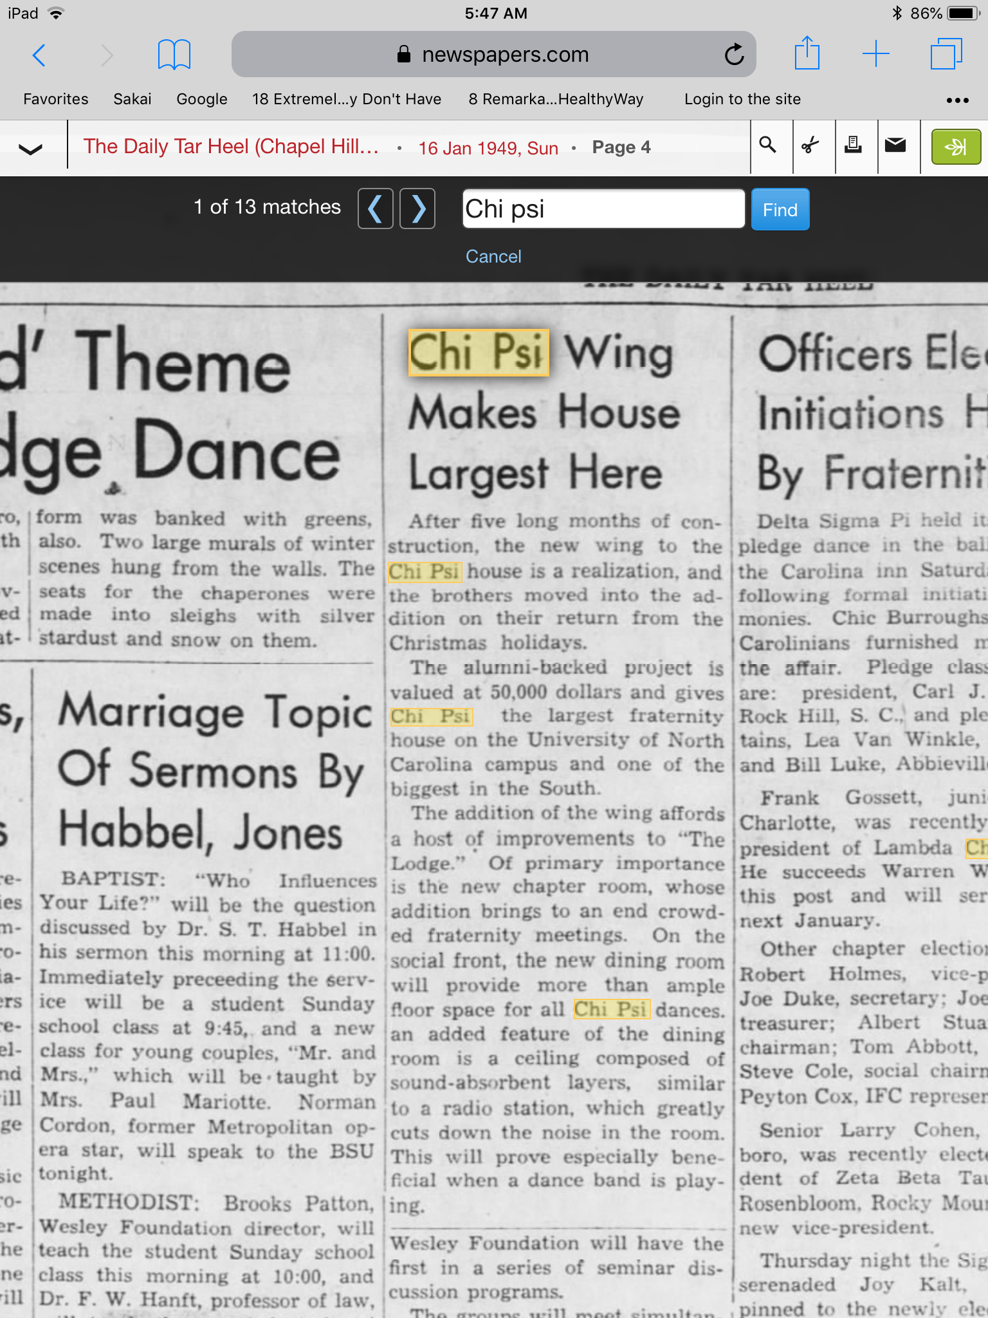Open a new Safari tab with plus
Image resolution: width=988 pixels, height=1318 pixels.
(875, 54)
